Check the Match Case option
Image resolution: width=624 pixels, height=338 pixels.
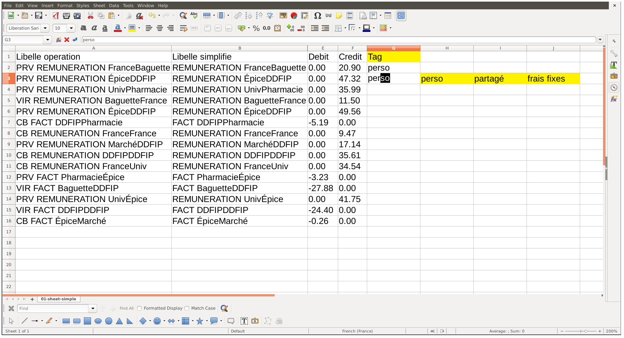187,308
